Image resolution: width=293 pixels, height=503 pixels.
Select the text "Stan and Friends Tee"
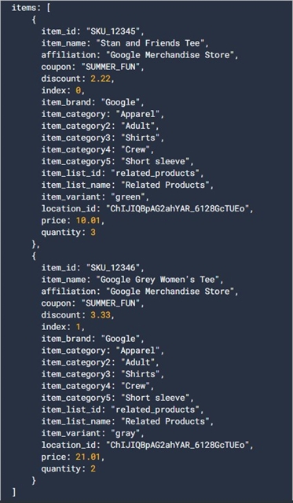click(152, 43)
